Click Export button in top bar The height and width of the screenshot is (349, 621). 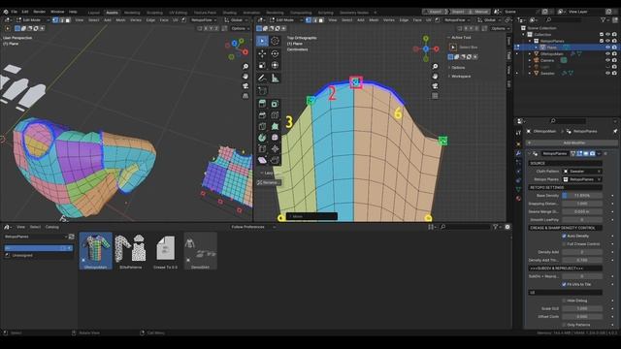[x=435, y=12]
